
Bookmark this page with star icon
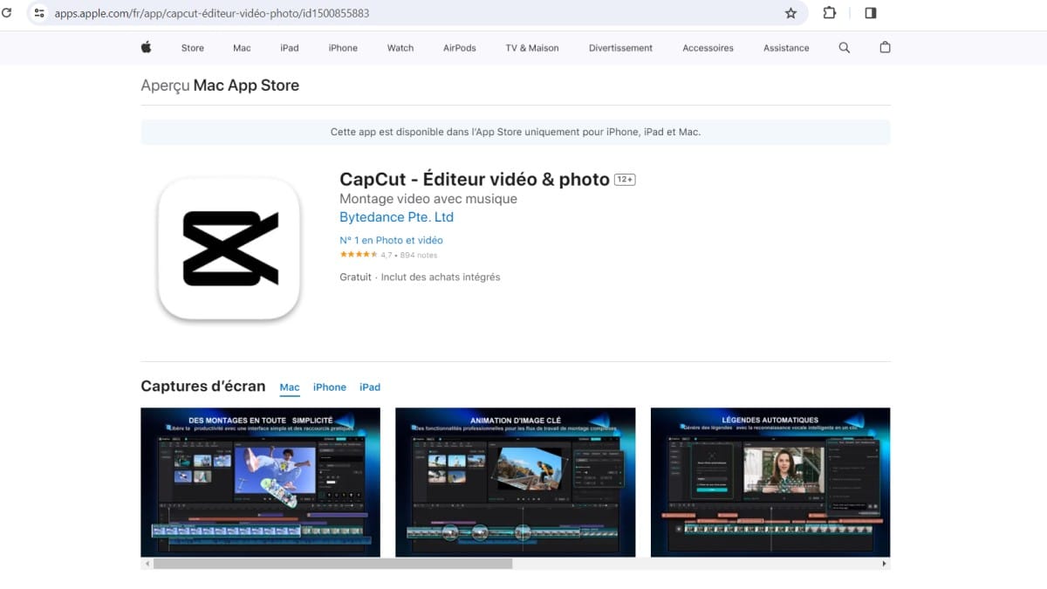(790, 13)
